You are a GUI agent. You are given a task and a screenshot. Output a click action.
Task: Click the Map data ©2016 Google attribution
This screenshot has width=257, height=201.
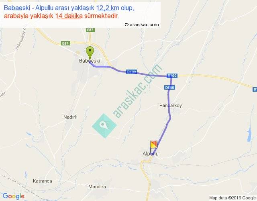click(x=233, y=198)
